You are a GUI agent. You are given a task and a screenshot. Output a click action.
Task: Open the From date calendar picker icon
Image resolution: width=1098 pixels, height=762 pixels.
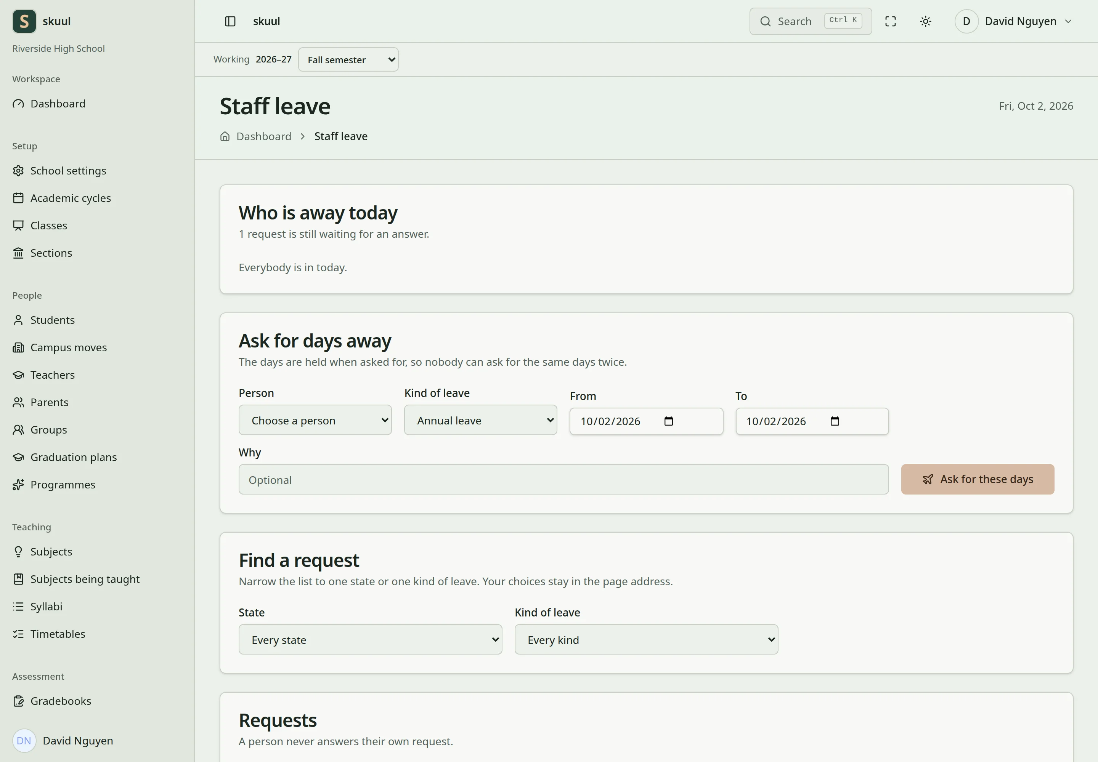point(668,421)
